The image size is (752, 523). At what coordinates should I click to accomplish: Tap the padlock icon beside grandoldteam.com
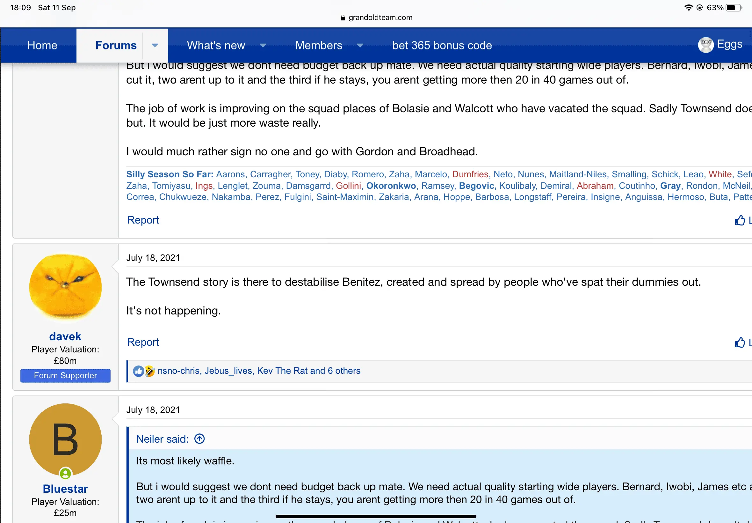tap(343, 18)
